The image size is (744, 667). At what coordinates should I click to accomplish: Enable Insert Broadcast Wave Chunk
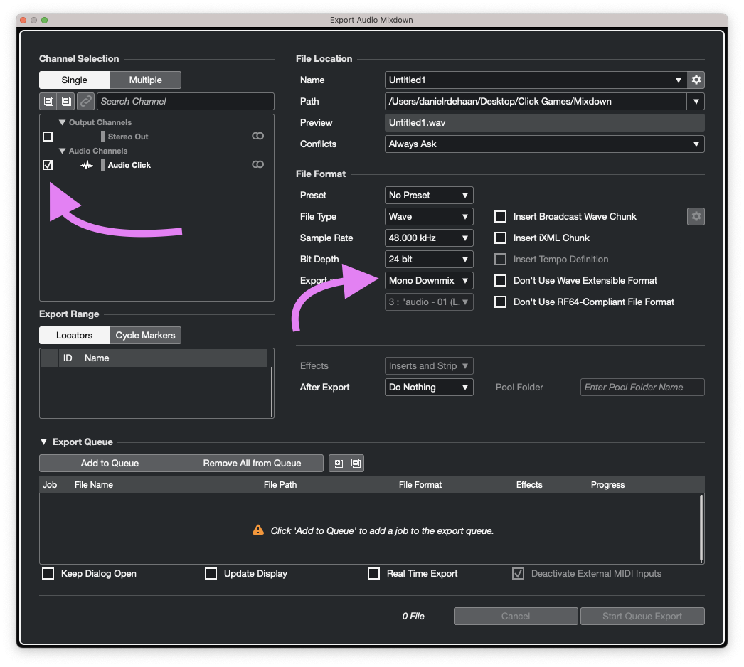501,216
